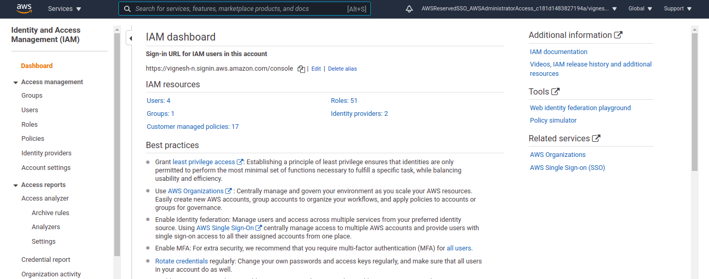This screenshot has height=279, width=709.
Task: Click Edit link for sign-in URL
Action: [x=316, y=69]
